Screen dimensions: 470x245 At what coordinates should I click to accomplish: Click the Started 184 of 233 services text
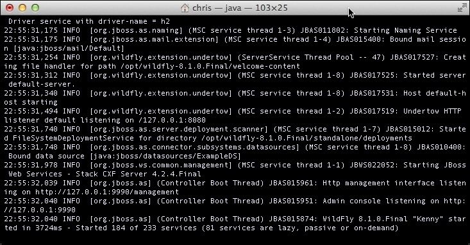[136, 228]
